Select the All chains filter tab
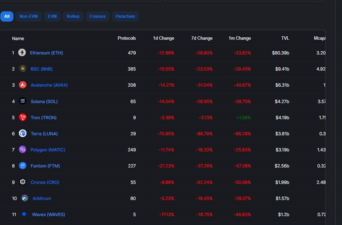This screenshot has width=342, height=225. 7,16
